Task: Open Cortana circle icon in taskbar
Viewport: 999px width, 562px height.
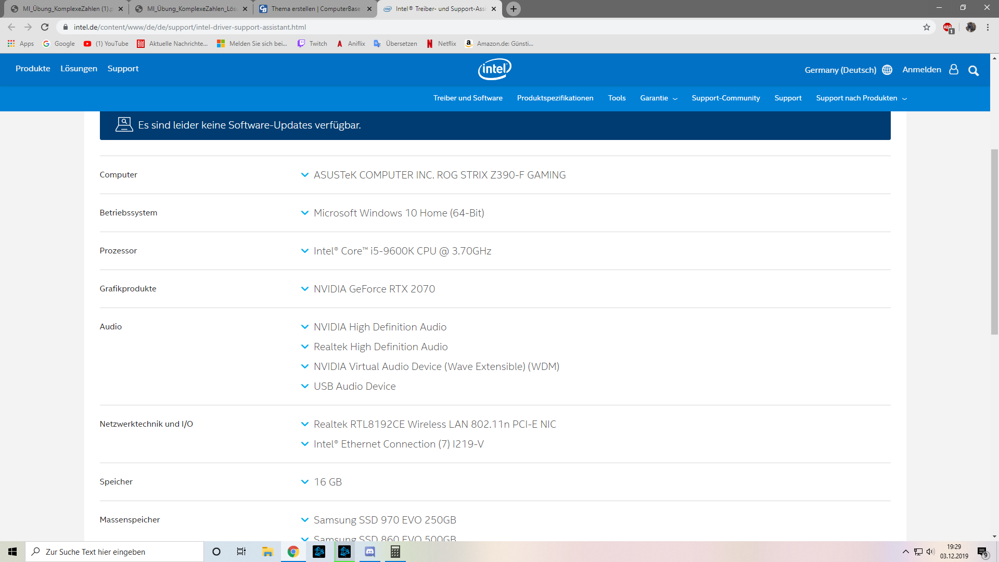Action: tap(216, 552)
